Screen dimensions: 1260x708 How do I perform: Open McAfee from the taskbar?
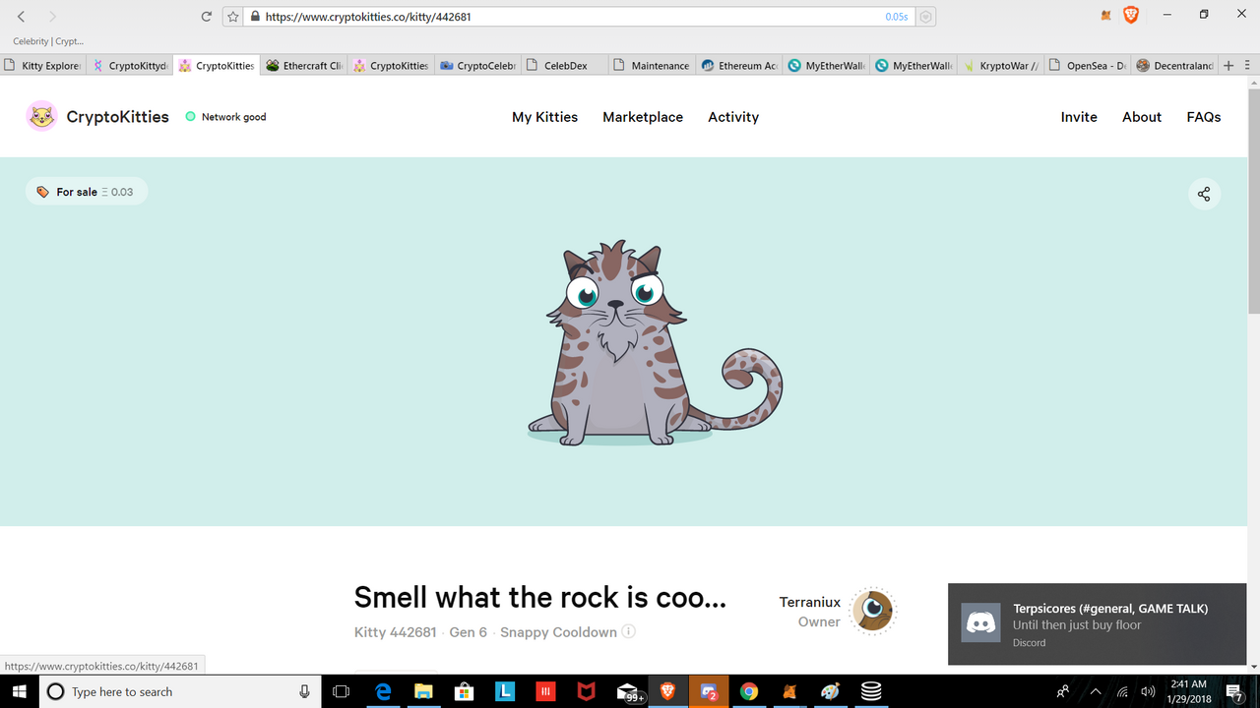586,691
